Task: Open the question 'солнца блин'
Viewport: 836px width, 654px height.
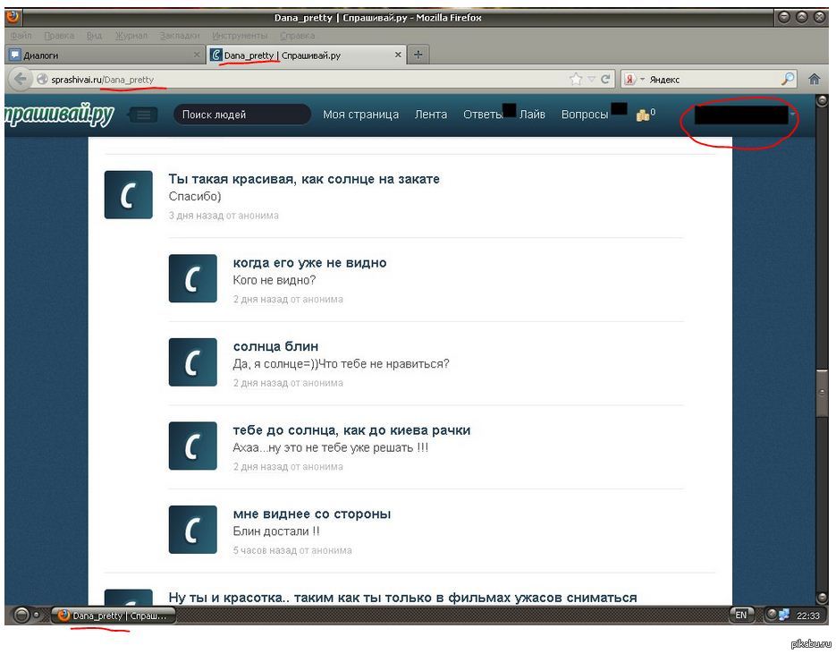Action: [275, 347]
